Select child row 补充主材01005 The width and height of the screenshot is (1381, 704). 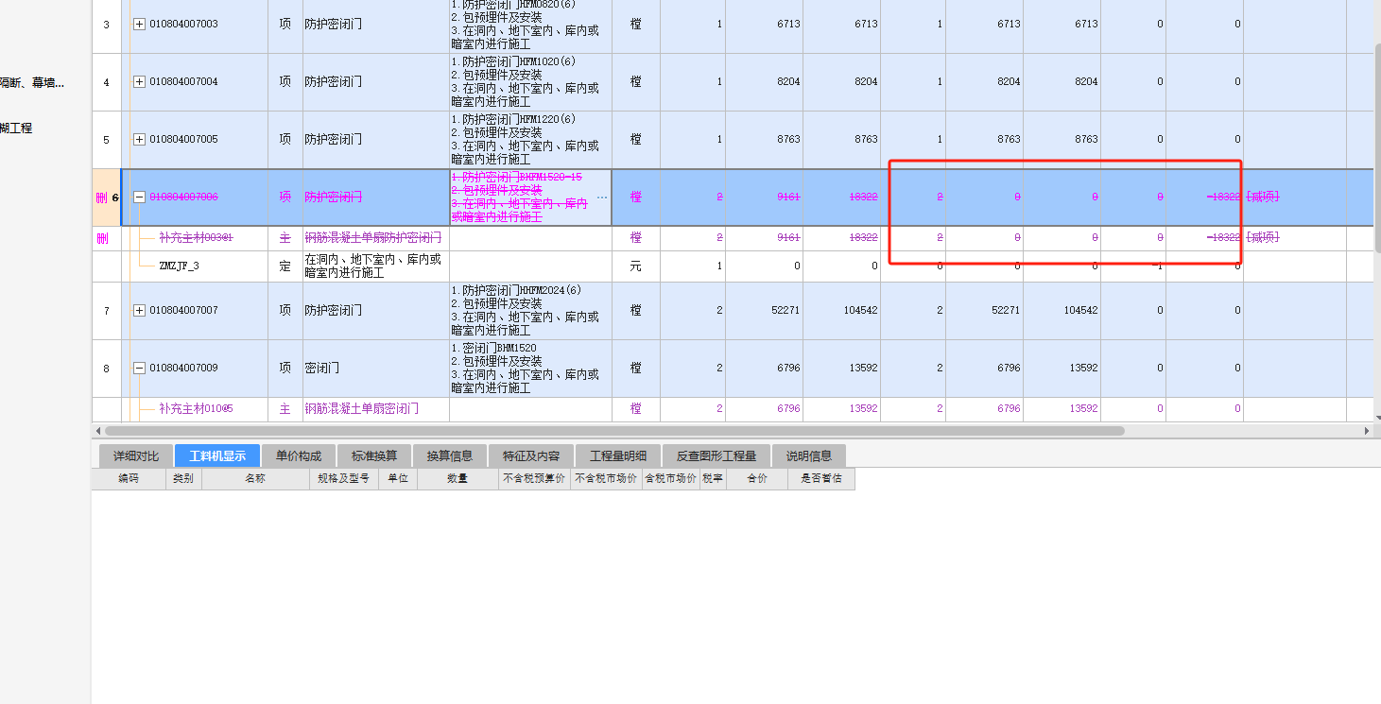click(196, 409)
